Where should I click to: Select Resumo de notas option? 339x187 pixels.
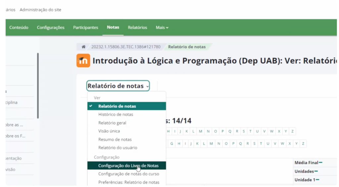tap(115, 140)
